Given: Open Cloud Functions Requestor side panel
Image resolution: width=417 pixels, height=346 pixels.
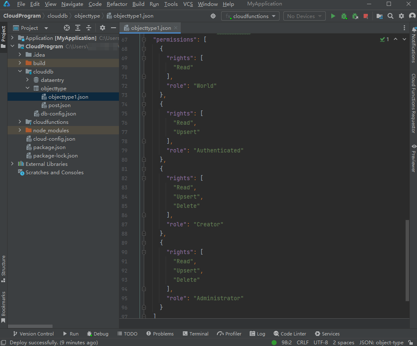Looking at the screenshot, I should 414,103.
